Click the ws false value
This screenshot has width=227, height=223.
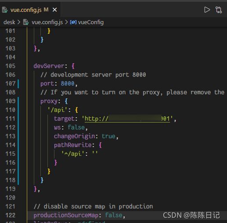coord(76,127)
